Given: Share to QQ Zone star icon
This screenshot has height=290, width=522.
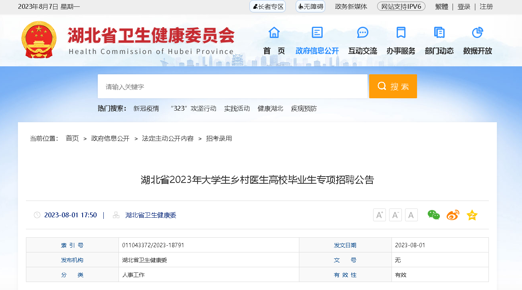Looking at the screenshot, I should click(472, 215).
